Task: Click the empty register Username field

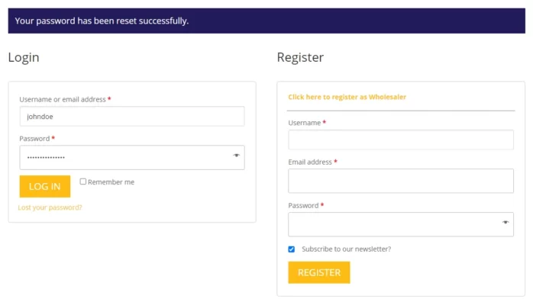Action: tap(401, 140)
